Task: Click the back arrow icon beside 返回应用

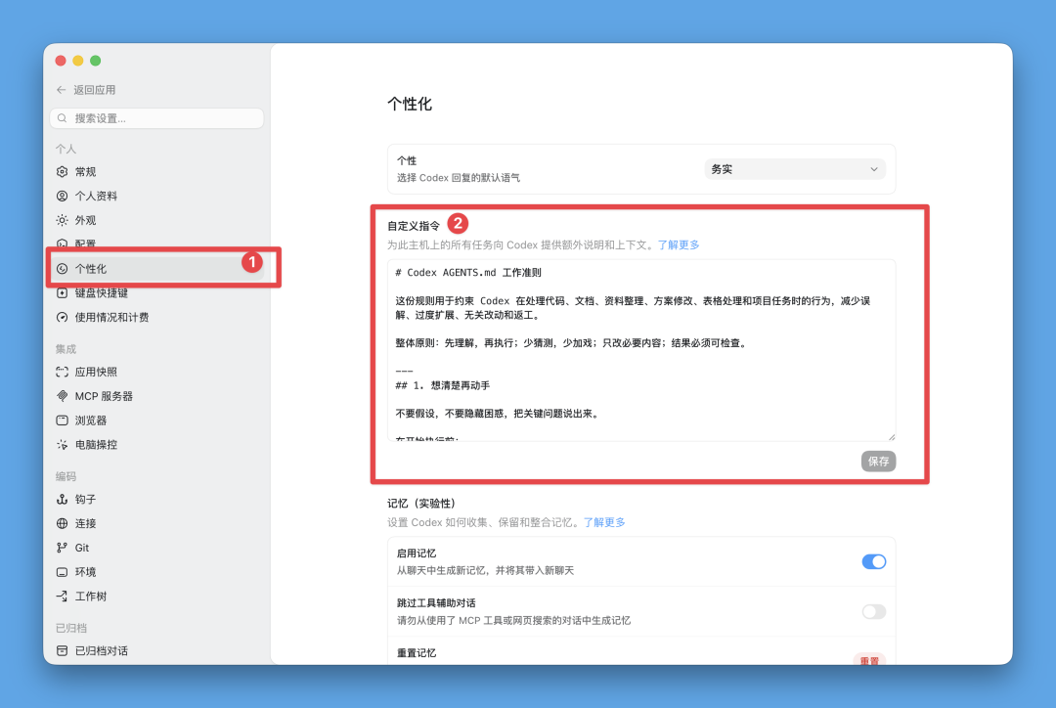Action: click(62, 90)
